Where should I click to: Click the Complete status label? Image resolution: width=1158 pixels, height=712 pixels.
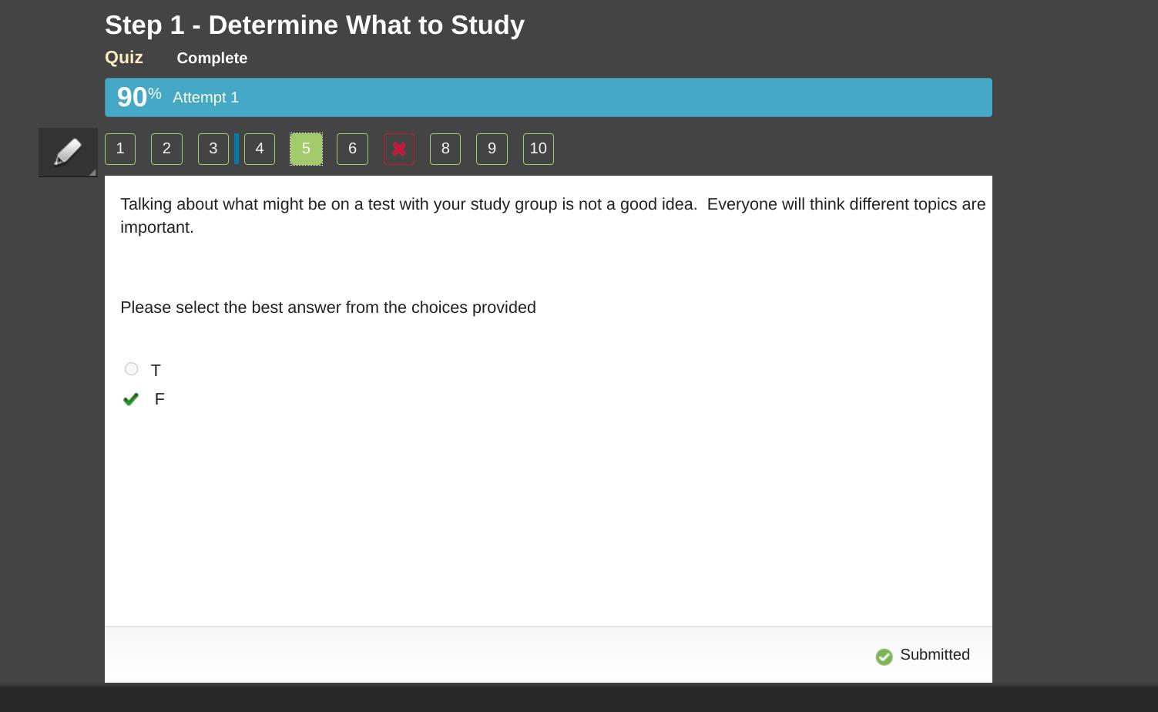pos(212,59)
